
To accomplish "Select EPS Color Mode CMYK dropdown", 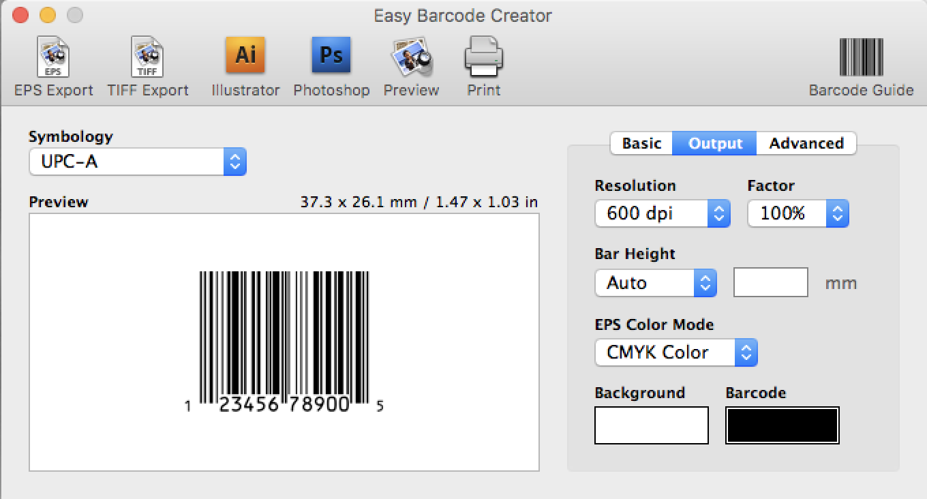I will coord(675,352).
